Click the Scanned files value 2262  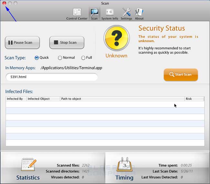(86, 165)
